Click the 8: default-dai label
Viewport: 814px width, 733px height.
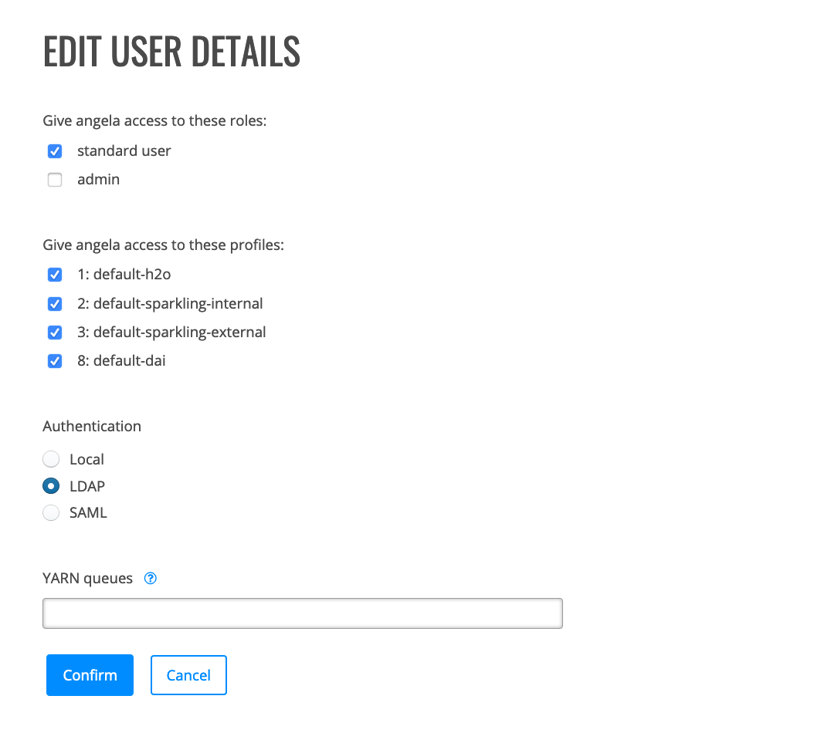[121, 360]
